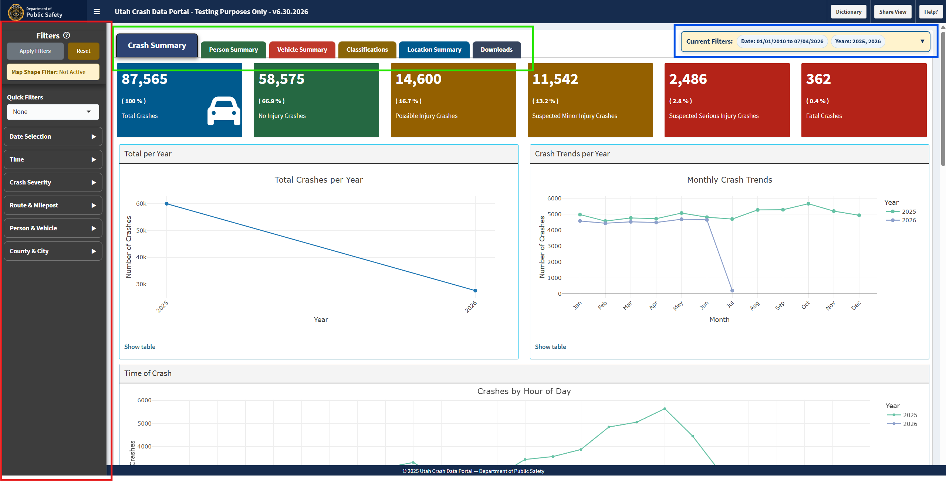Click the car icon on Total Crashes card

point(224,111)
